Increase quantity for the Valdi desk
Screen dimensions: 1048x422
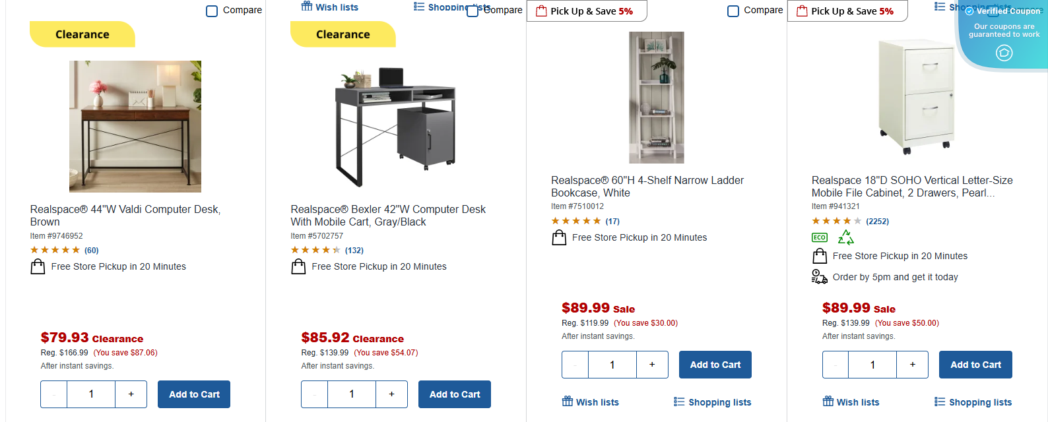click(x=131, y=394)
